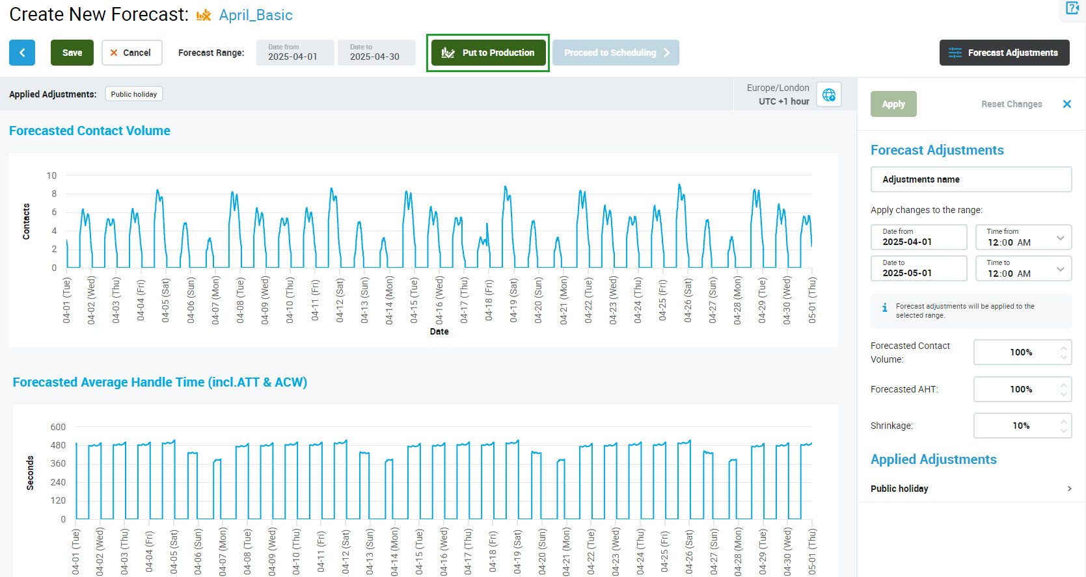Decrease the Shrinkage percentage value
This screenshot has height=577, width=1086.
coord(1064,430)
